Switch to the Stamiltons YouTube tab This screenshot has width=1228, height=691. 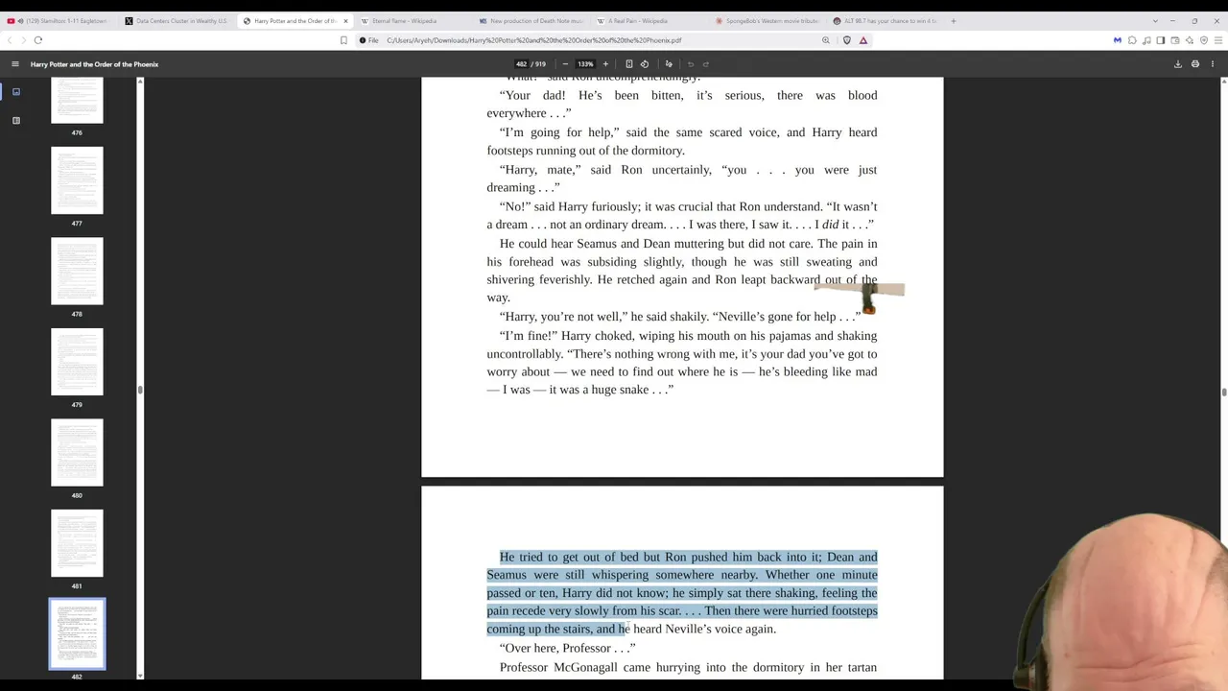(58, 20)
